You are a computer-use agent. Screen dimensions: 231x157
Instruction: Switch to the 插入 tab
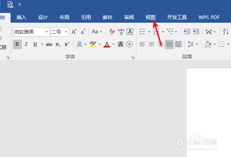click(22, 17)
